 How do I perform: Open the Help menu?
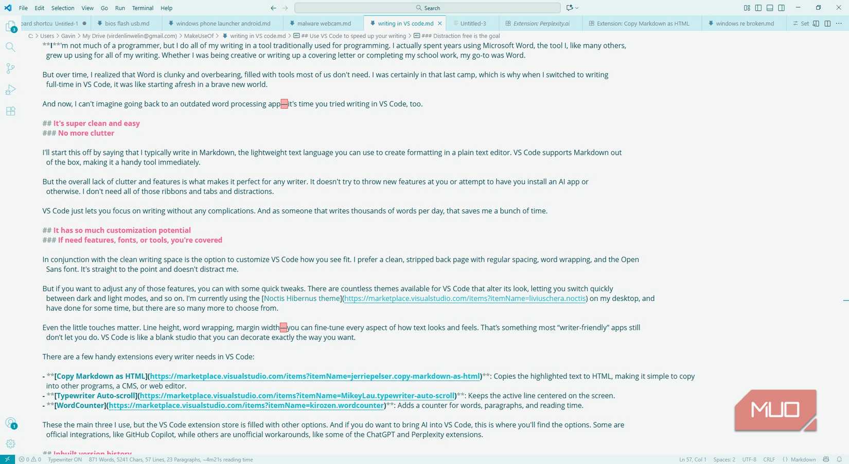point(166,8)
